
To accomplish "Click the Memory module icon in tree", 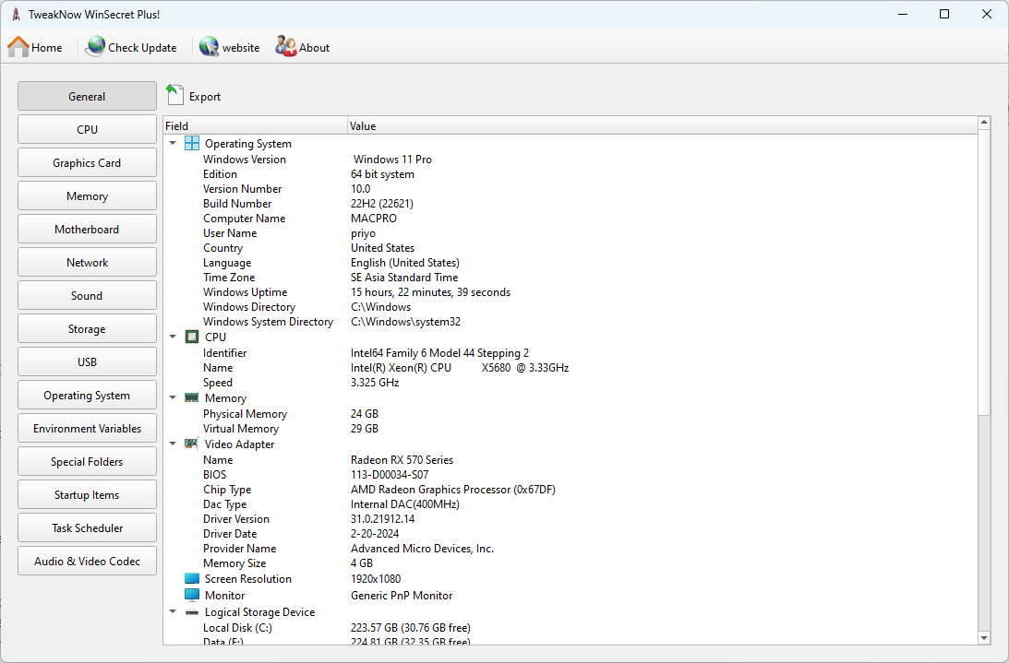I will [x=192, y=397].
